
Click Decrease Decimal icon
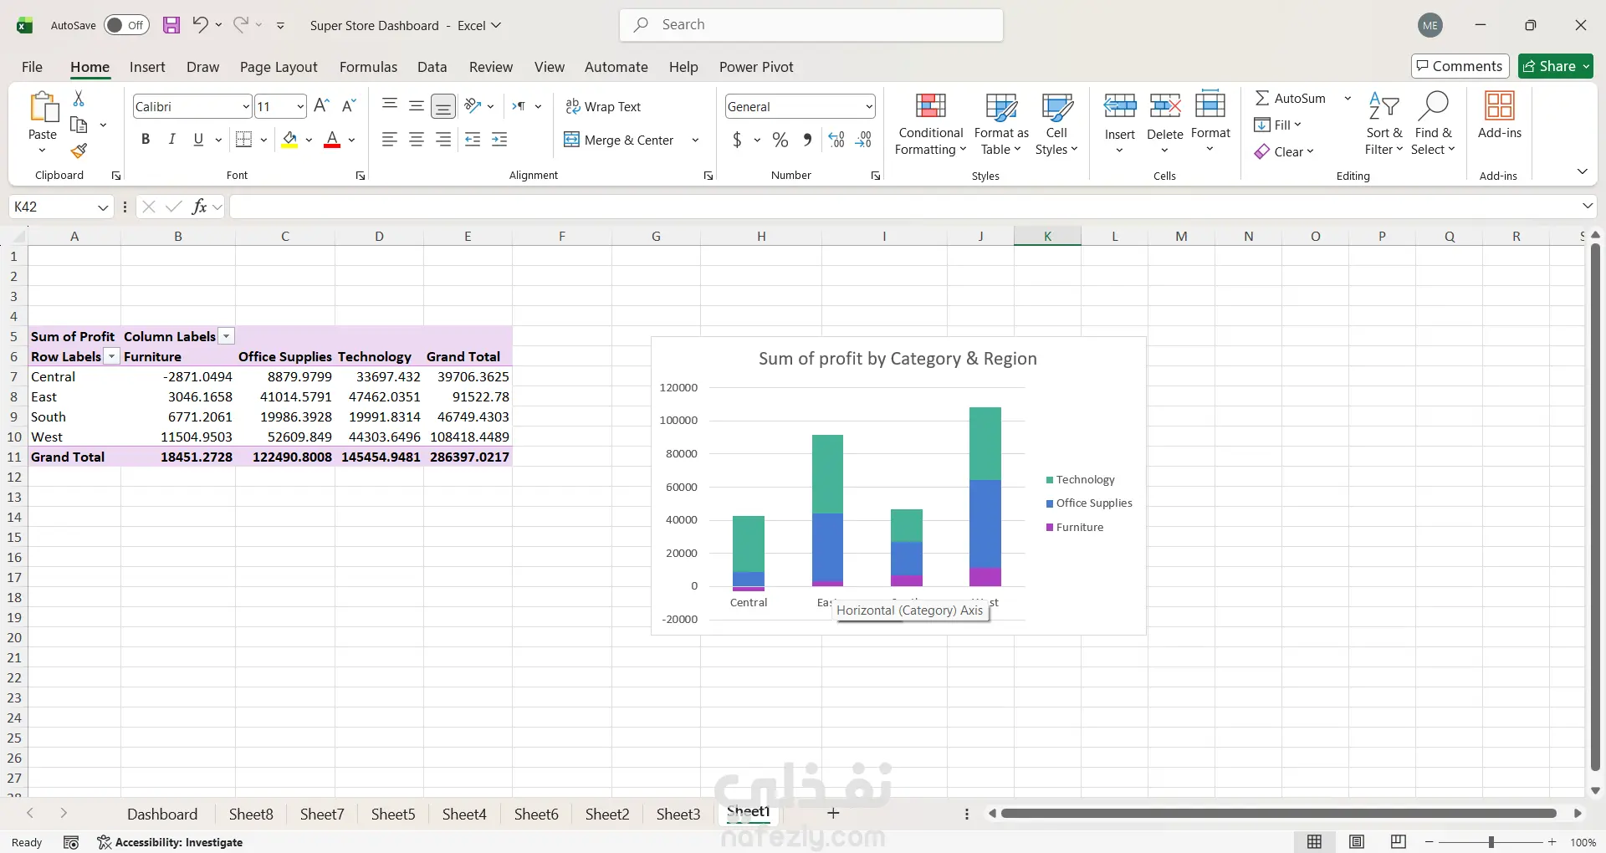[863, 140]
